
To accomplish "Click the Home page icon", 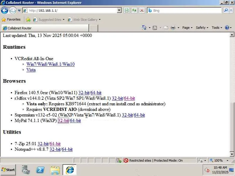I will (144, 28).
